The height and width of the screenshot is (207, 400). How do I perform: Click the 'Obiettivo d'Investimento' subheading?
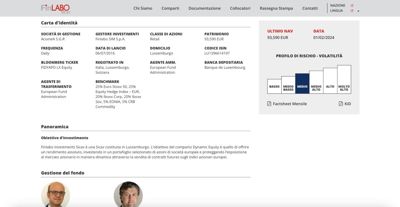65,138
